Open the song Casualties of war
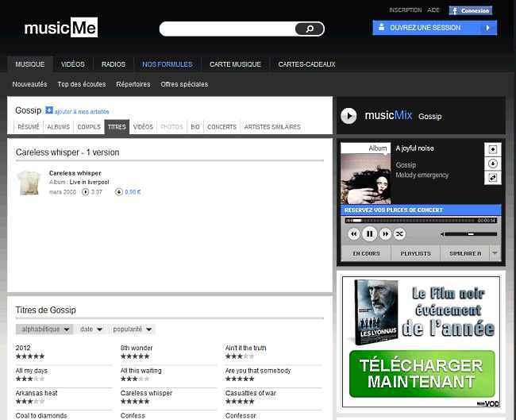Screen dimensions: 516x420 tap(251, 393)
